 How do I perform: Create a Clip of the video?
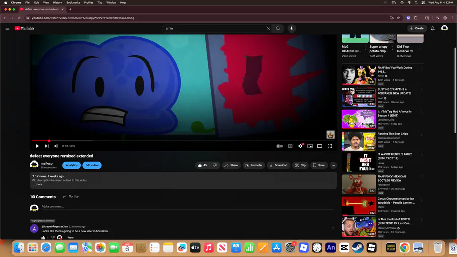(300, 165)
